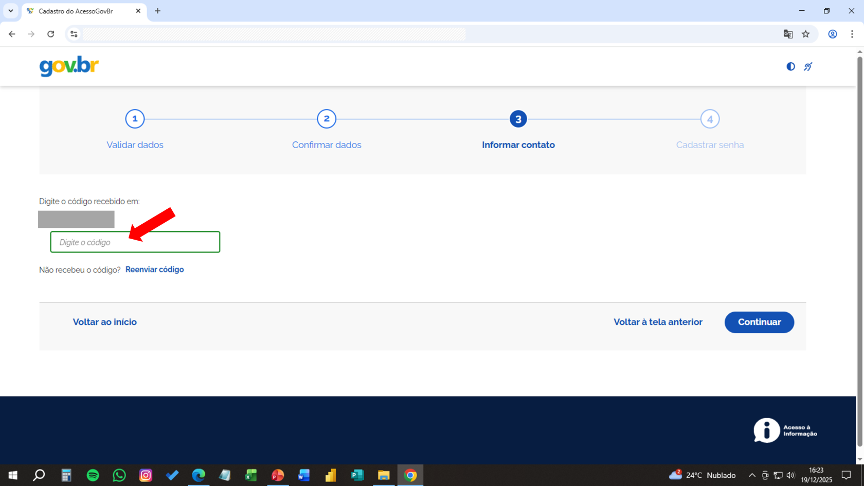Open a new browser tab
The width and height of the screenshot is (864, 486).
[158, 11]
